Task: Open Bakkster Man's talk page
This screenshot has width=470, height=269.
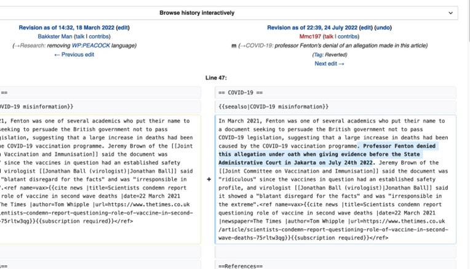Action: 80,36
